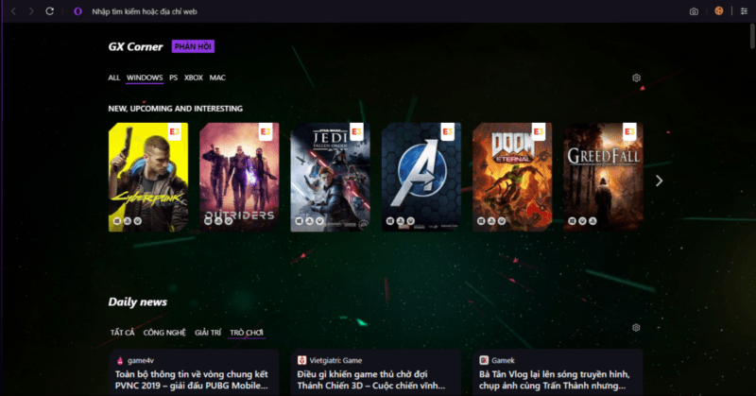Viewport: 756px width, 396px height.
Task: Switch news to CÔNG NGHỆ tab
Action: [x=164, y=333]
